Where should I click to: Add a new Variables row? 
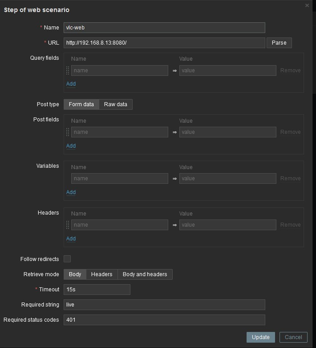click(71, 192)
